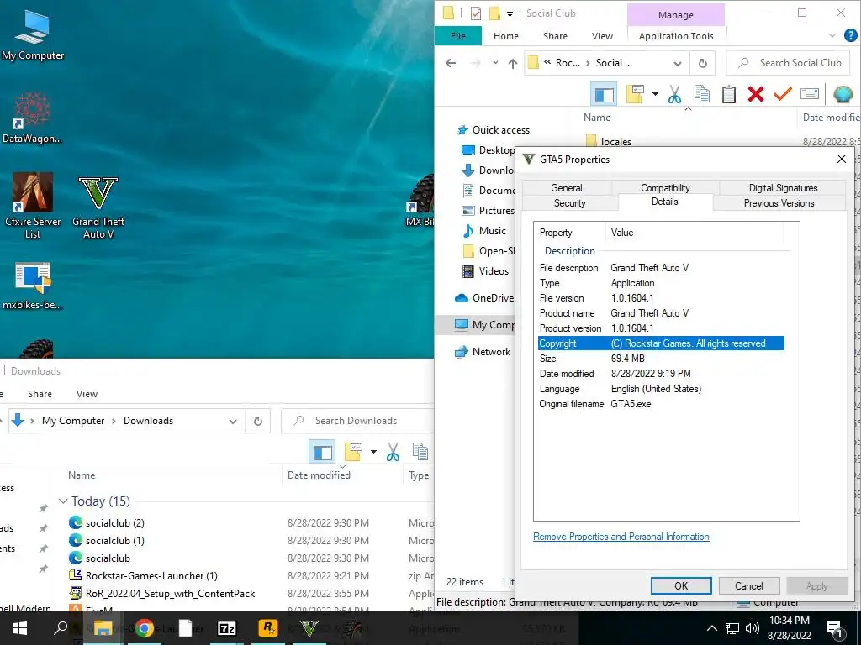Go back in Social Club window
Viewport: 861px width, 645px height.
[451, 63]
